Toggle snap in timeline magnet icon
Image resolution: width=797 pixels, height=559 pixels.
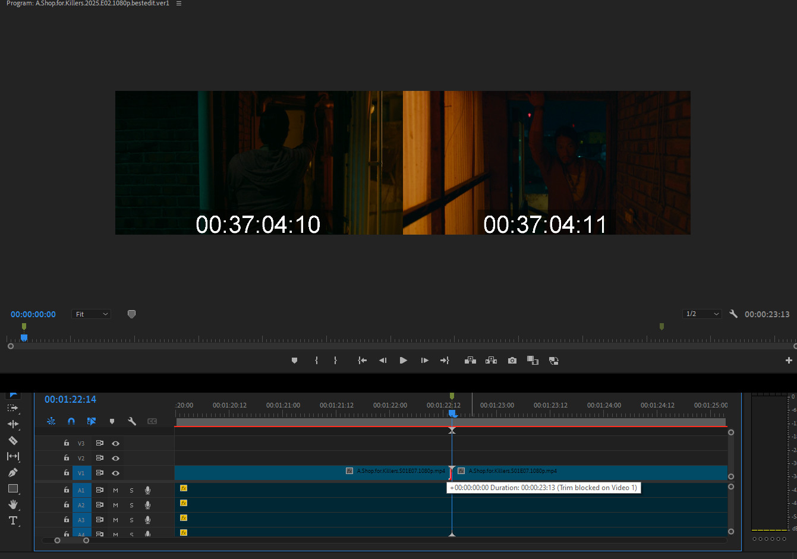71,421
